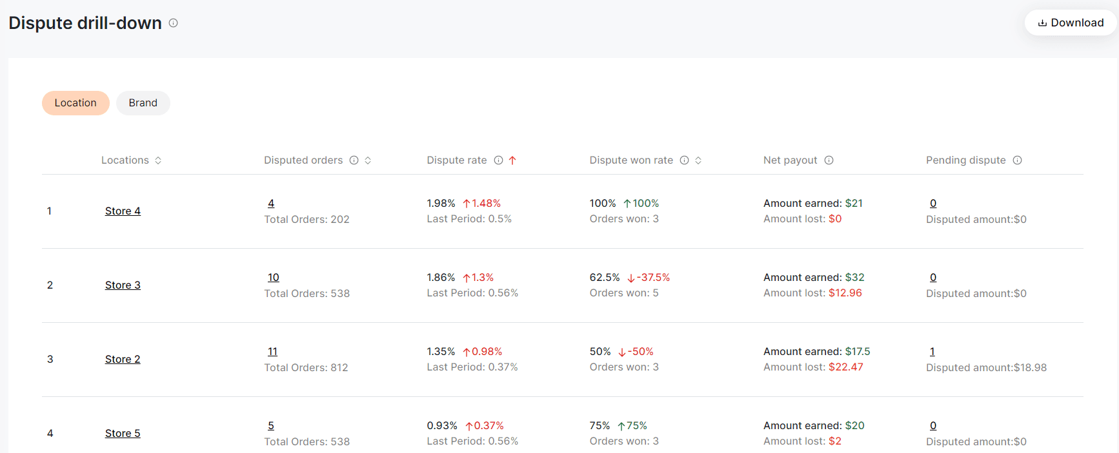
Task: Open Store 3 location link
Action: 123,285
